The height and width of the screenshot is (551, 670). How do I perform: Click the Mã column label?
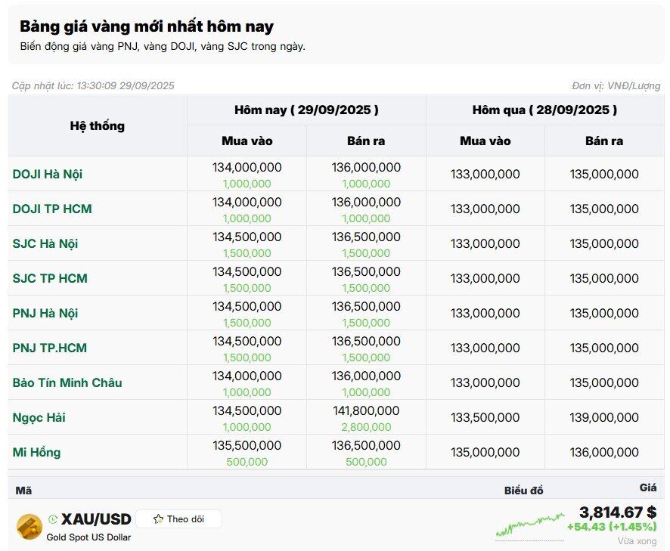pos(23,491)
